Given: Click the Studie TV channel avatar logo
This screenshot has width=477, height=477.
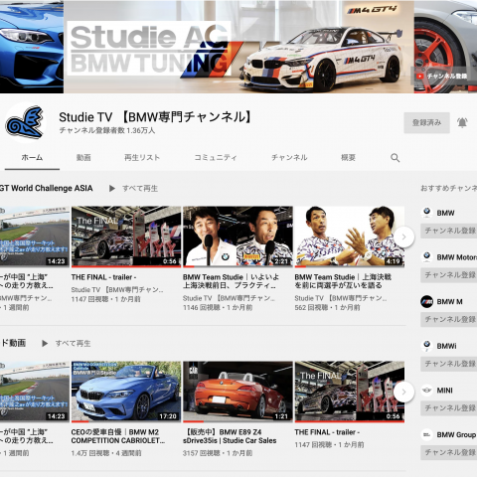Looking at the screenshot, I should click(25, 122).
